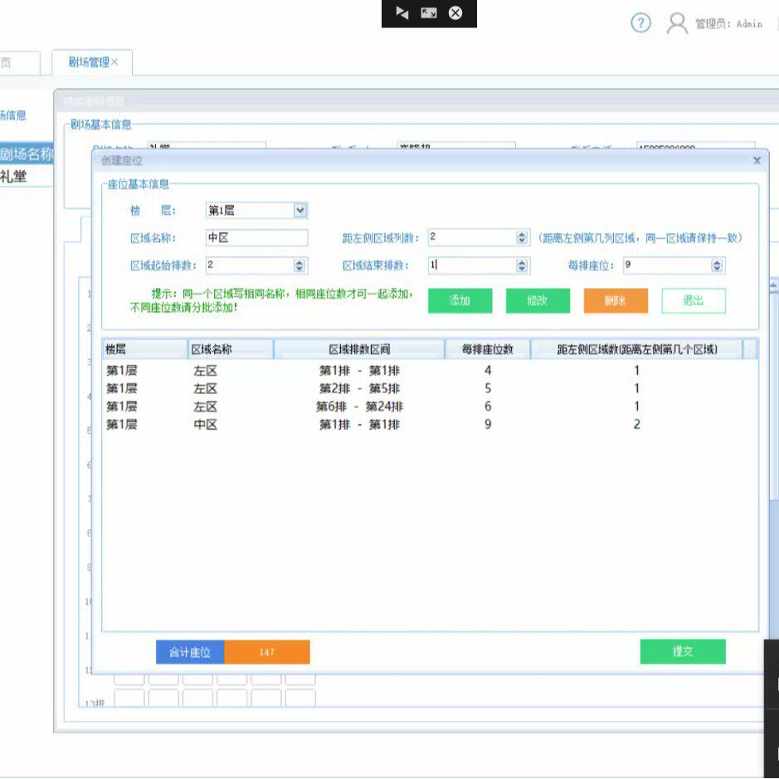Click the 区域名称 input field
Screen dimensions: 779x779
tap(256, 237)
